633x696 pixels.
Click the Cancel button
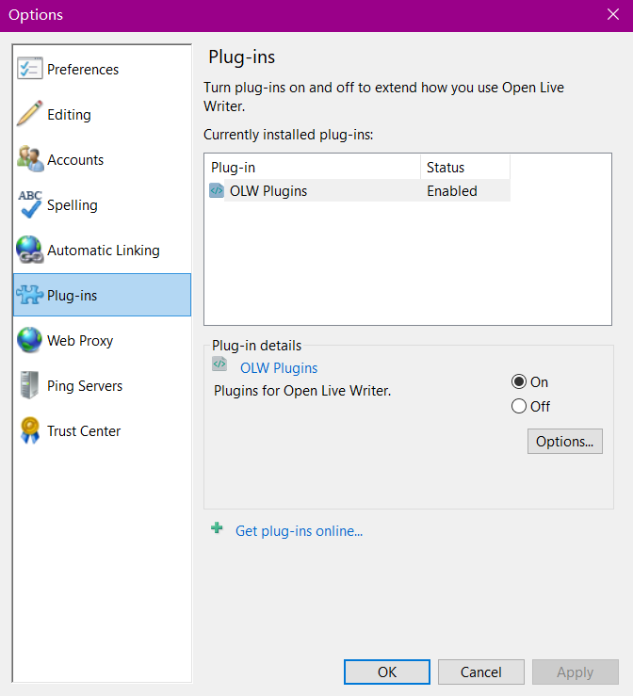[x=480, y=672]
